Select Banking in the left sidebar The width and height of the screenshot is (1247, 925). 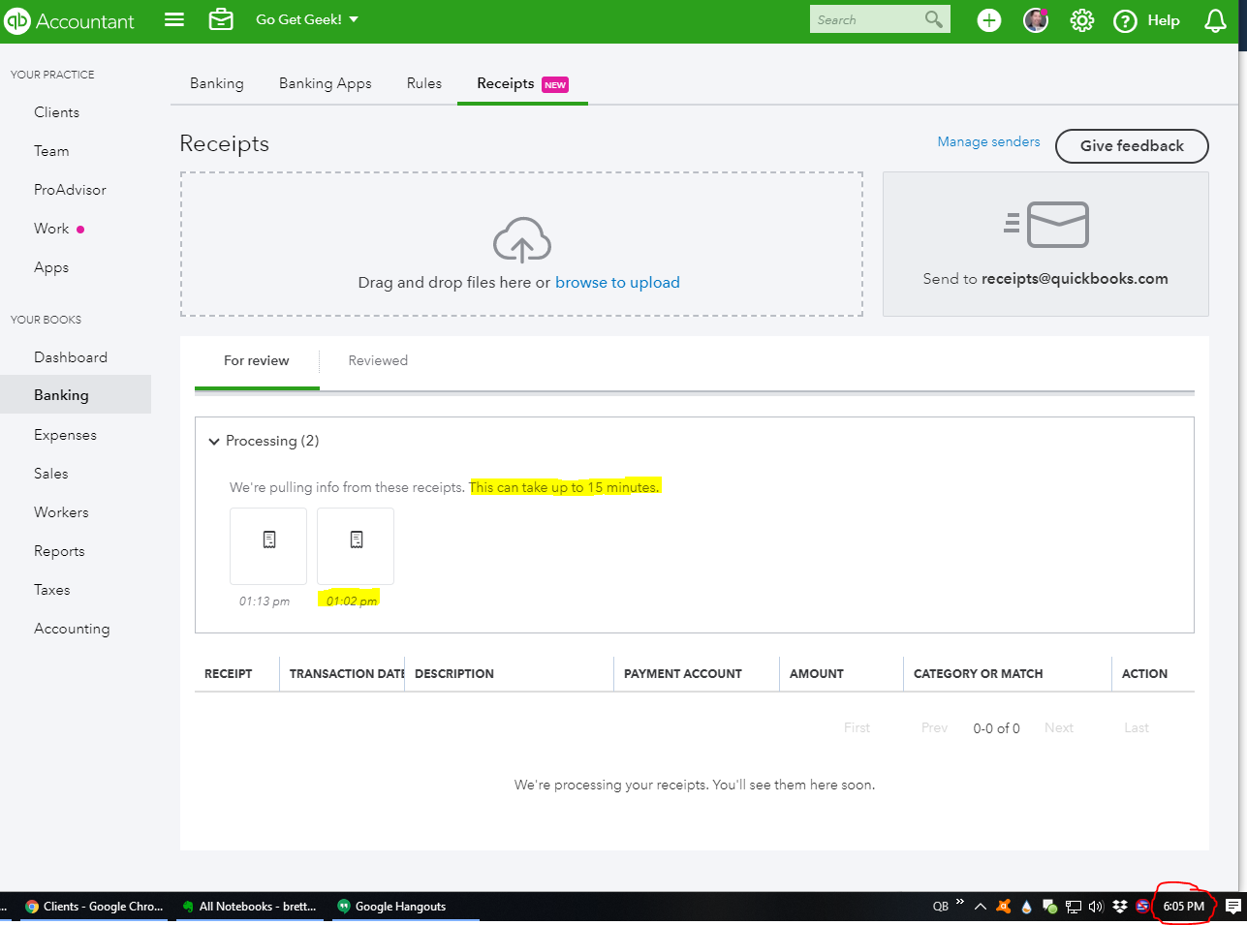pos(76,394)
